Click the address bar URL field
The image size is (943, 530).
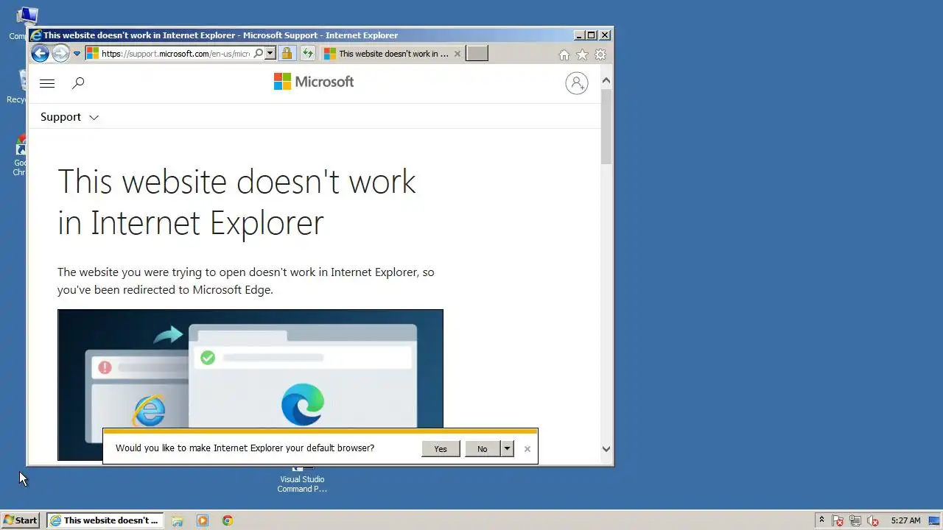pyautogui.click(x=175, y=54)
